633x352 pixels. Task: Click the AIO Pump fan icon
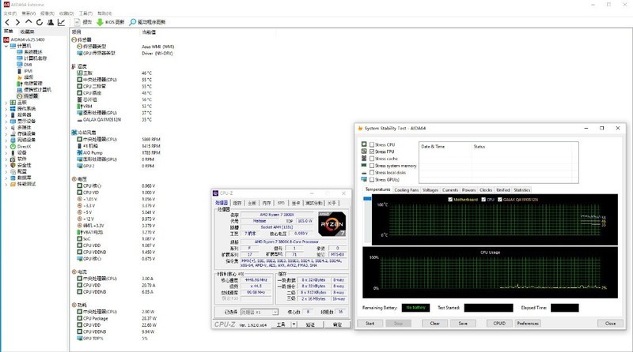(x=80, y=152)
